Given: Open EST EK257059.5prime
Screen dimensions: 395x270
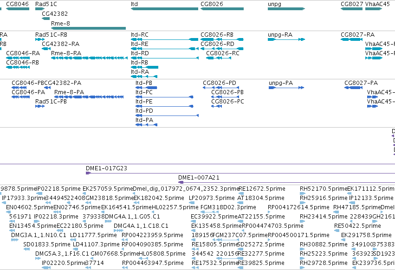Looking at the screenshot, I should 108,189.
